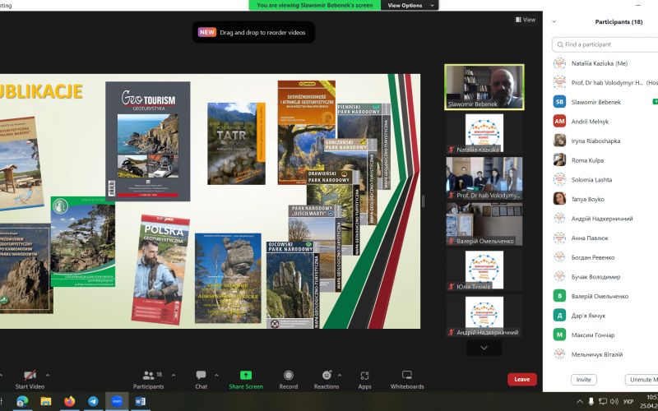Viewport: 658px width, 411px height.
Task: Click the Zoom icon in the taskbar
Action: [117, 402]
